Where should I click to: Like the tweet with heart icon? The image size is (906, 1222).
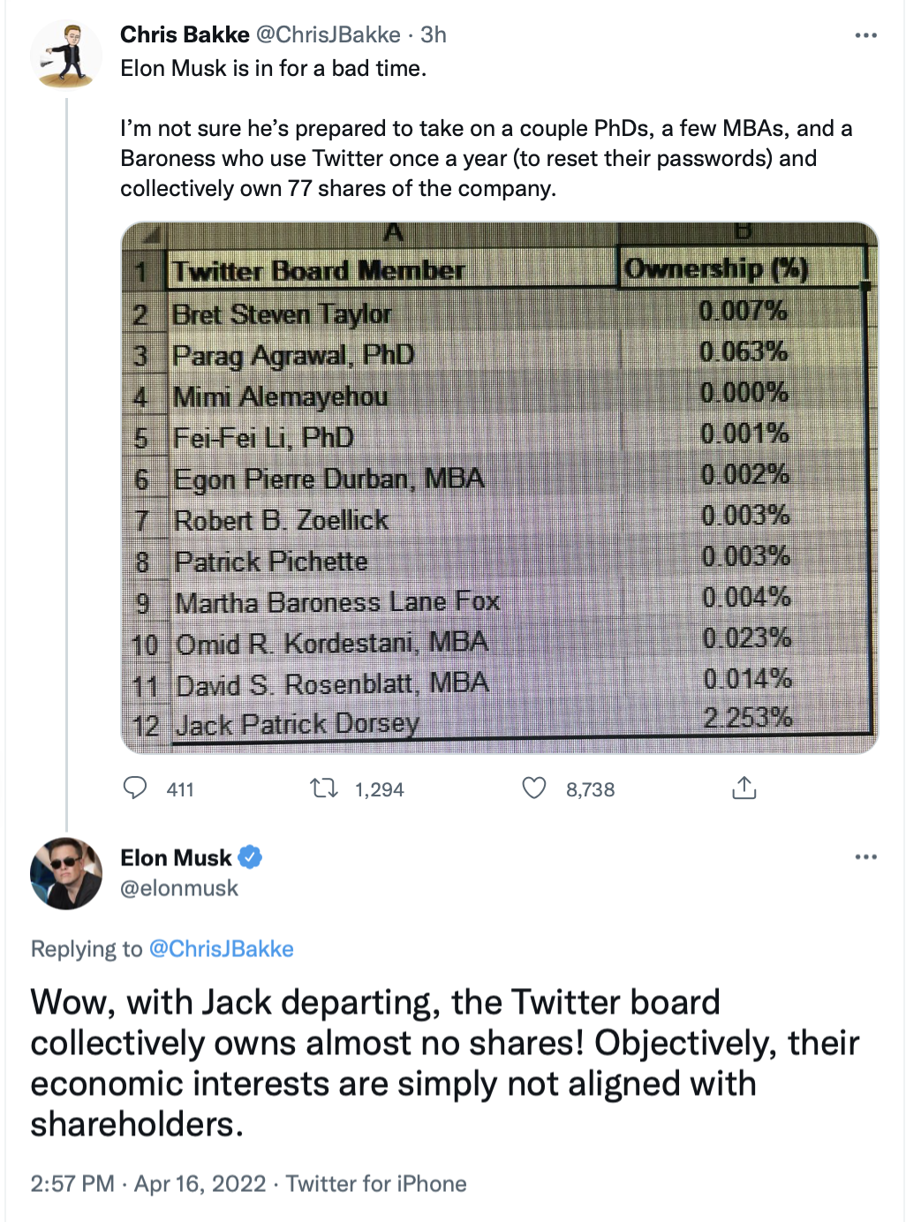coord(534,788)
